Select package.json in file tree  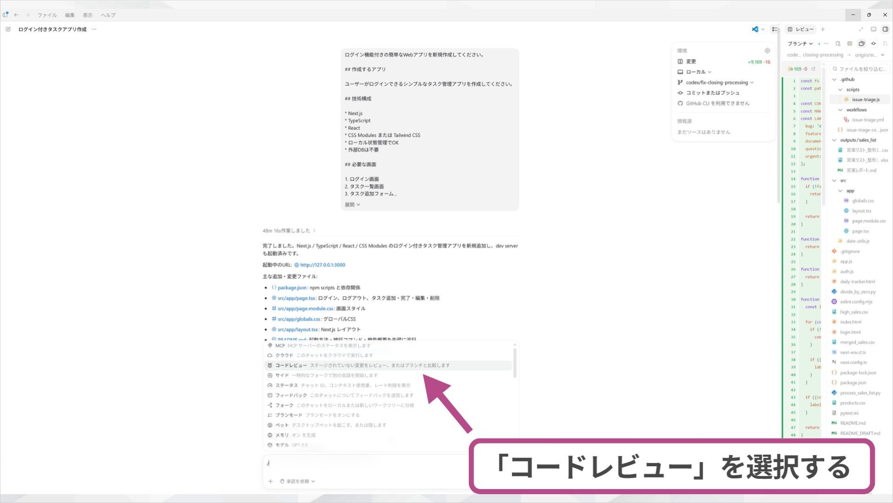[860, 382]
